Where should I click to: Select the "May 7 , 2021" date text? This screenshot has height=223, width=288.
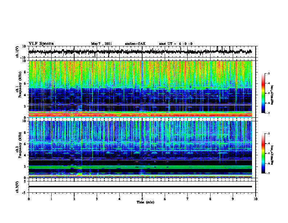101,44
